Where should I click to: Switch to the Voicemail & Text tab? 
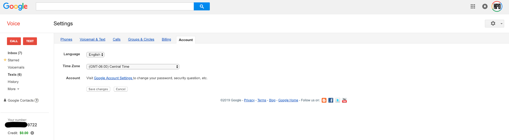point(92,39)
